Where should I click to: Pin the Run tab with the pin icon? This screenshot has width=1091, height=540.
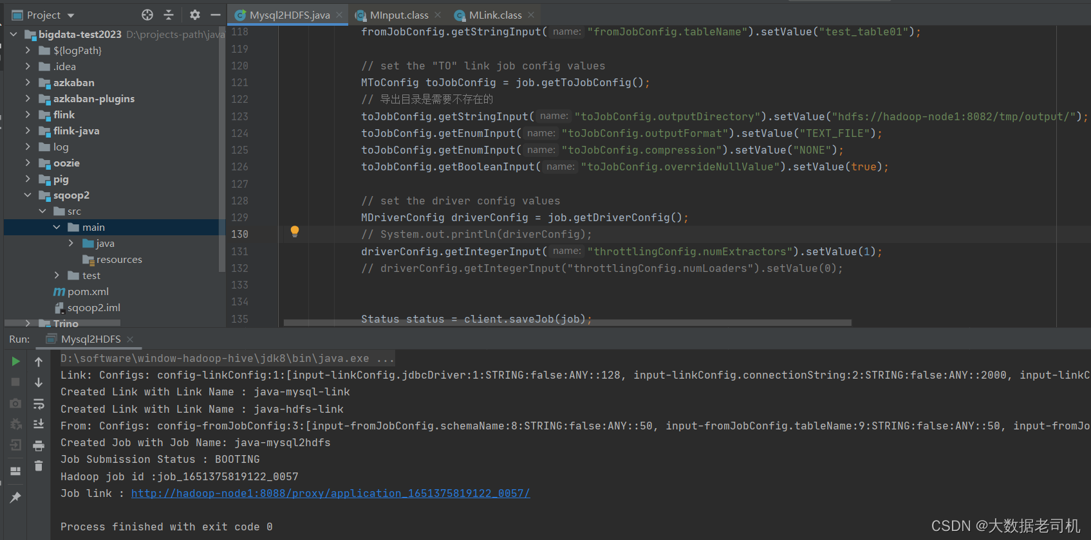pyautogui.click(x=15, y=497)
